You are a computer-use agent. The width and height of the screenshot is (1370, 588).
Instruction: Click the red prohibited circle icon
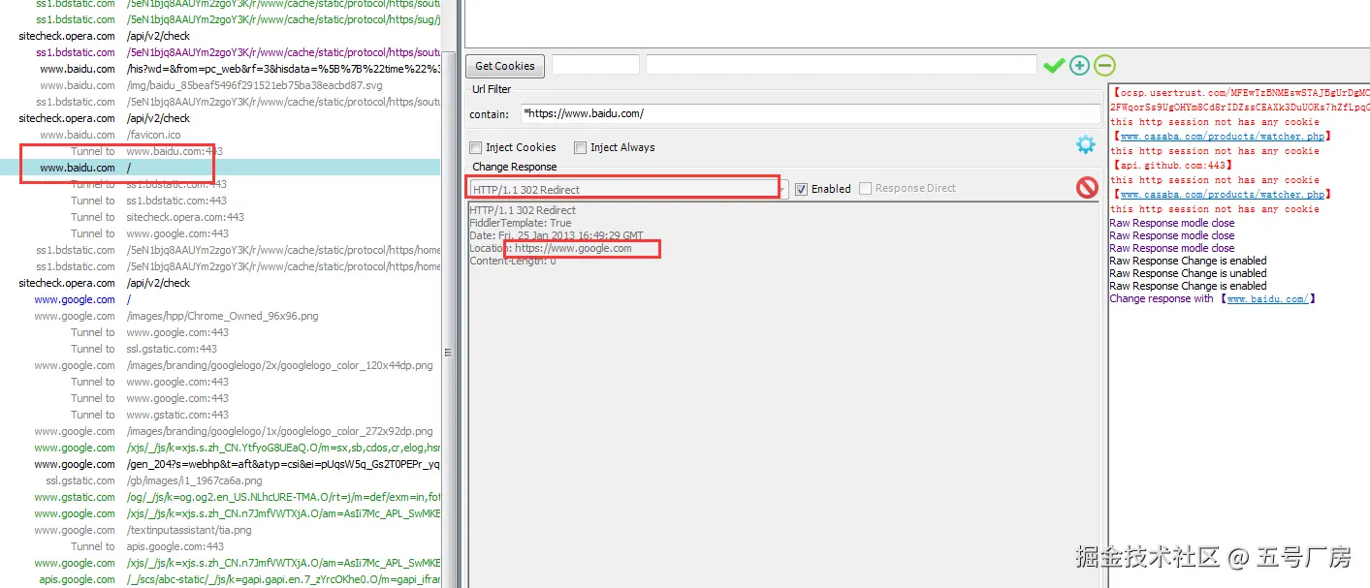click(1087, 188)
